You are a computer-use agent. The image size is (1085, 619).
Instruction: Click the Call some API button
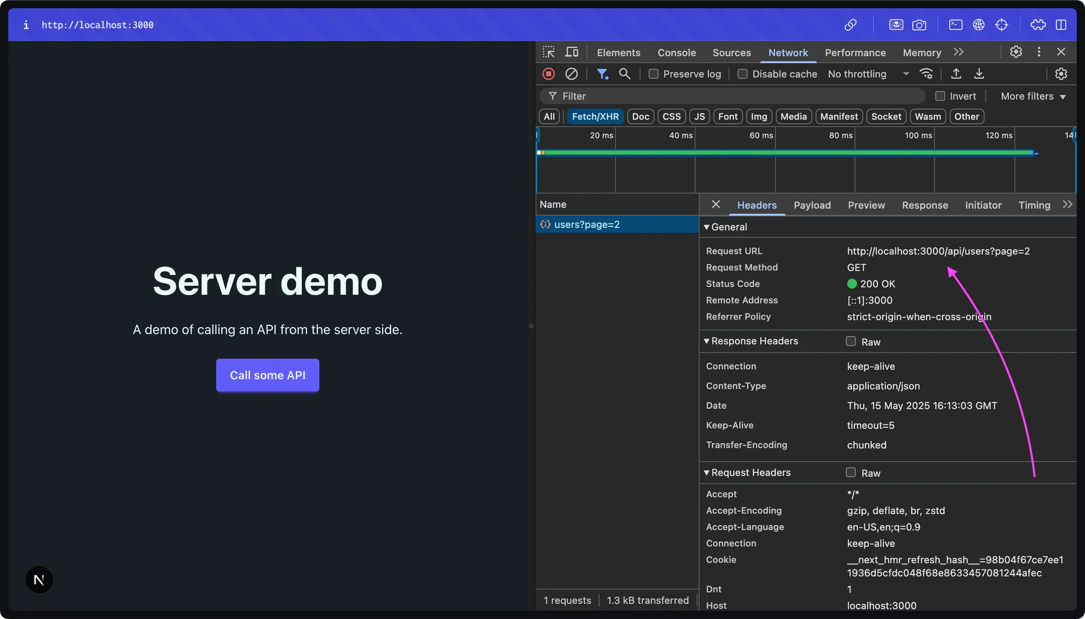[x=267, y=375]
